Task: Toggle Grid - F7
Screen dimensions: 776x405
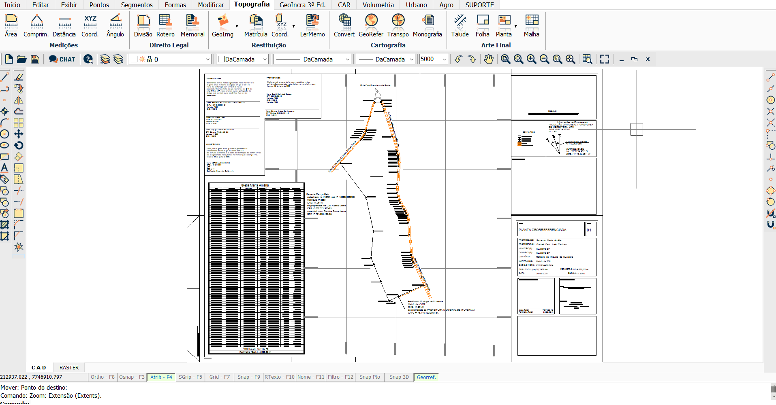Action: [220, 377]
